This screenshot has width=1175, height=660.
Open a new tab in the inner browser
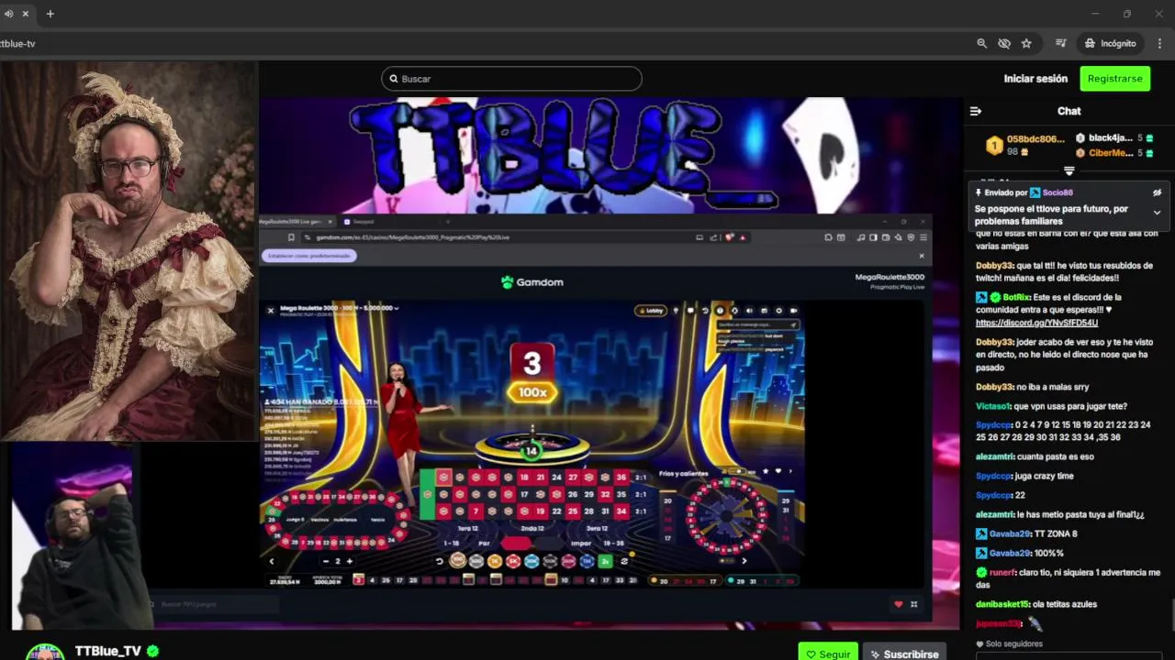pyautogui.click(x=449, y=221)
